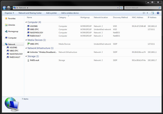Click the large Network icon in details pane
Screen dimensions: 163x114
(12, 104)
